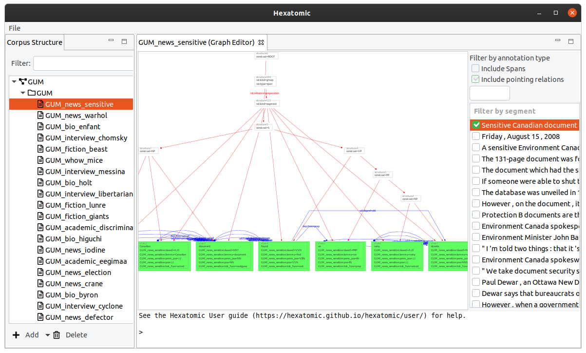
Task: Uncheck the Sensitive Canadian document segment
Action: [x=476, y=125]
